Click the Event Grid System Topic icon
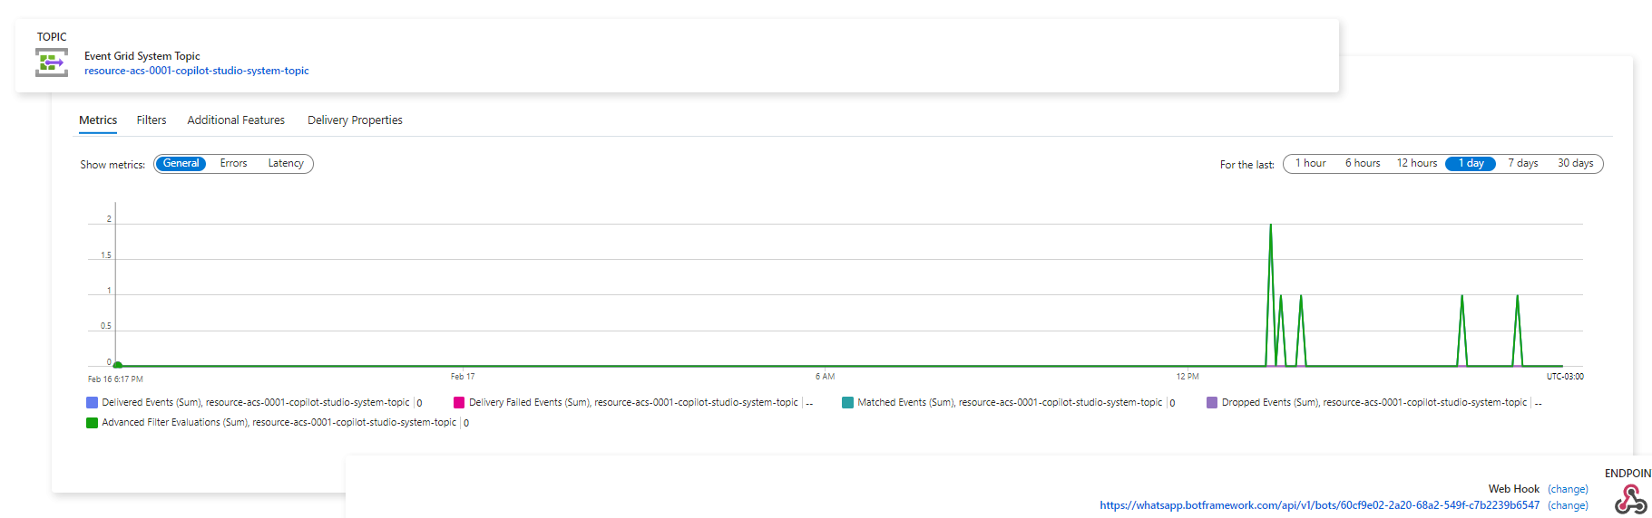The width and height of the screenshot is (1652, 518). [x=52, y=62]
